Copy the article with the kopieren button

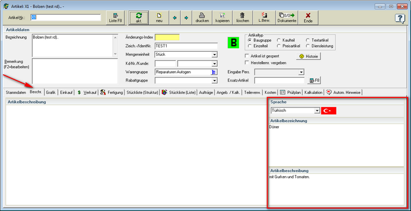pos(222,18)
